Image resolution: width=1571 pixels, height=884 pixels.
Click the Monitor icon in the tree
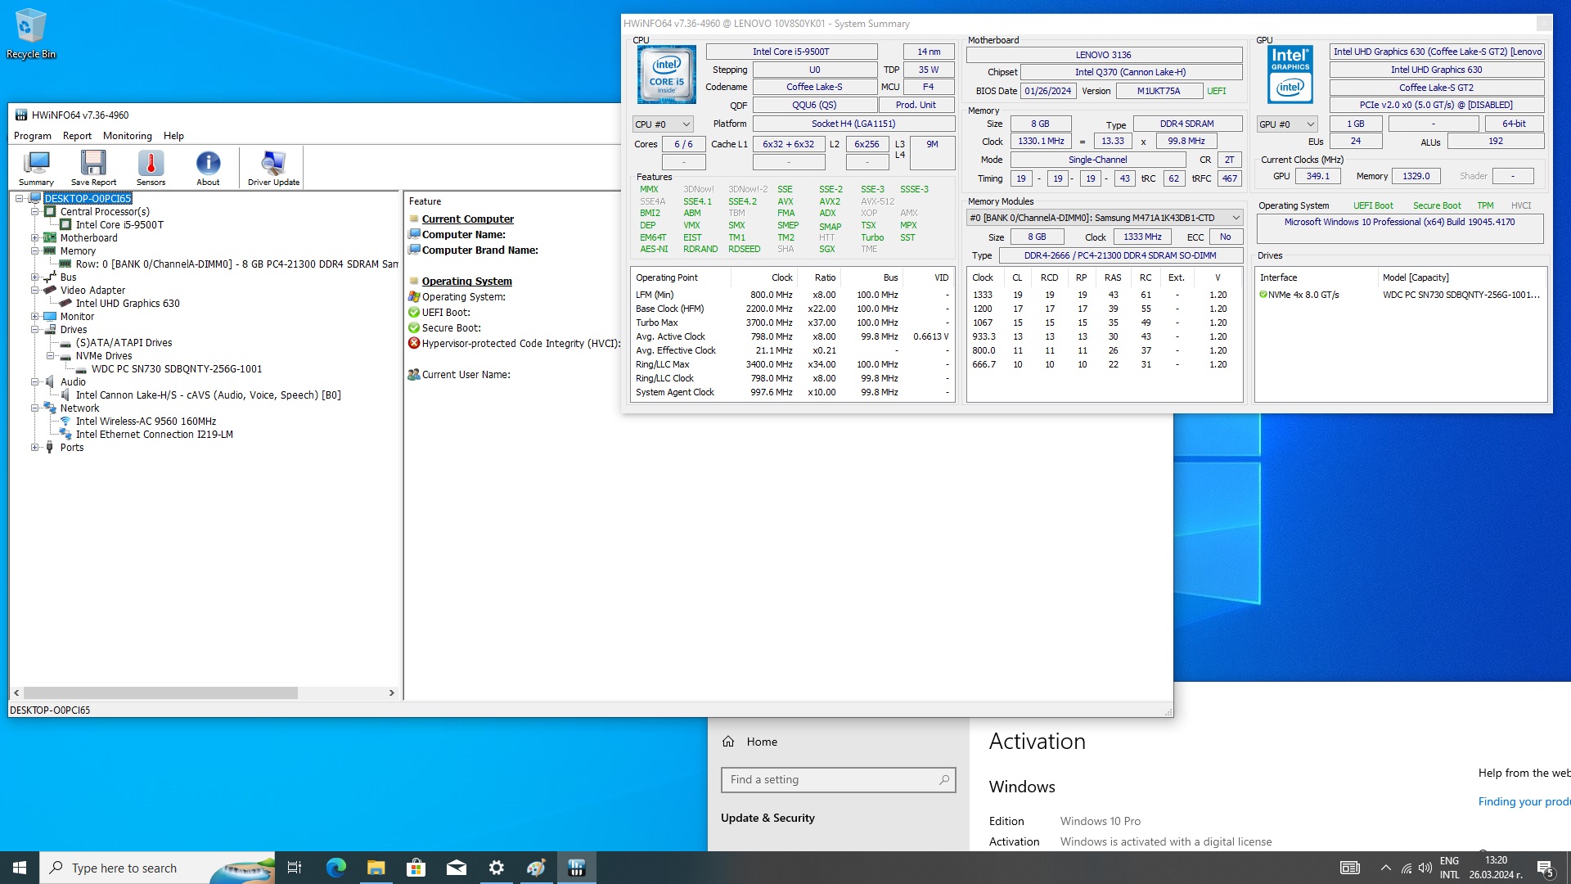click(50, 317)
